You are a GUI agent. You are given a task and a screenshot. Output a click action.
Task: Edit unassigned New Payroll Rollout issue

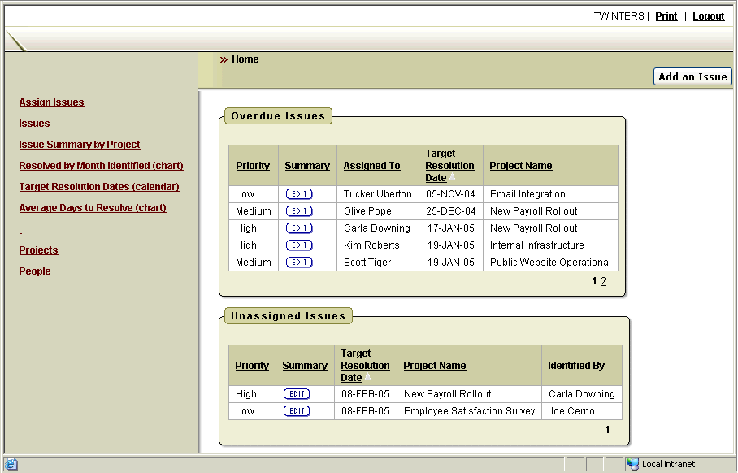point(297,394)
